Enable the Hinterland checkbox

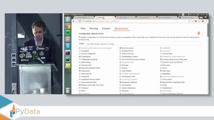click(x=80, y=76)
